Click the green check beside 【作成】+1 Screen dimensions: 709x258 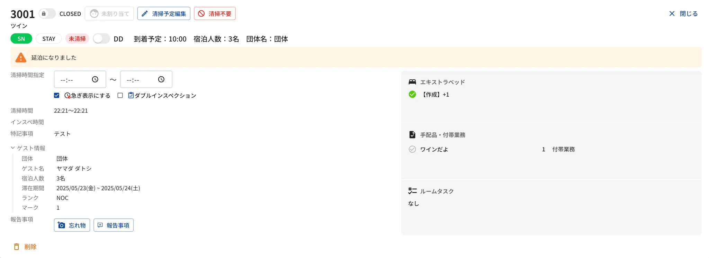(x=412, y=94)
